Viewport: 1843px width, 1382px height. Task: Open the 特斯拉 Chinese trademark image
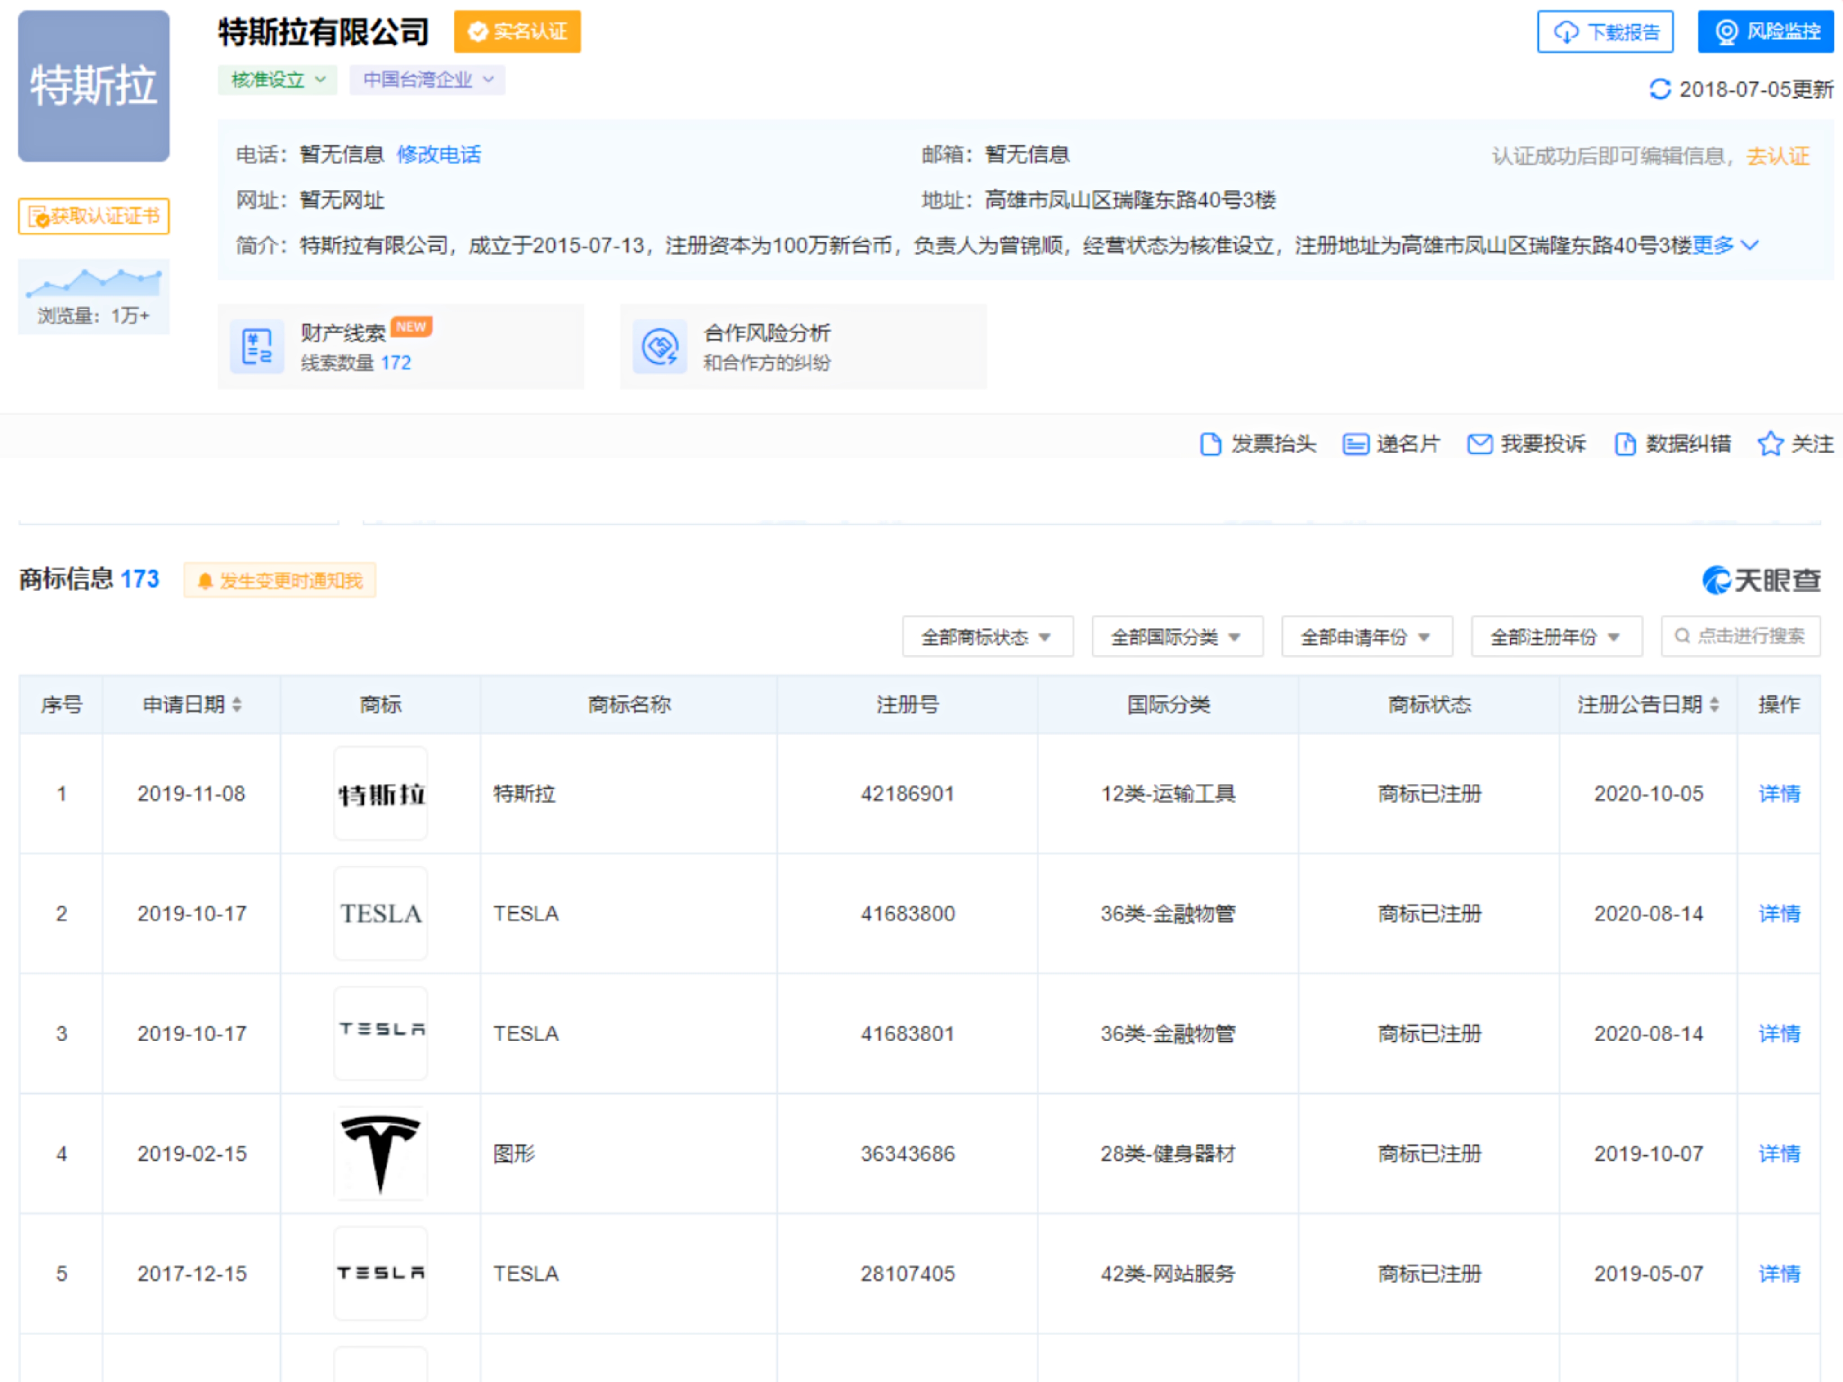[x=381, y=794]
